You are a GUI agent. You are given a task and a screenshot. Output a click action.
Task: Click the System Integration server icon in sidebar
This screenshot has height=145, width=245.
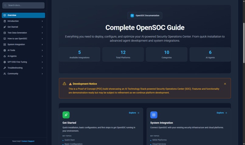click(x=5, y=44)
